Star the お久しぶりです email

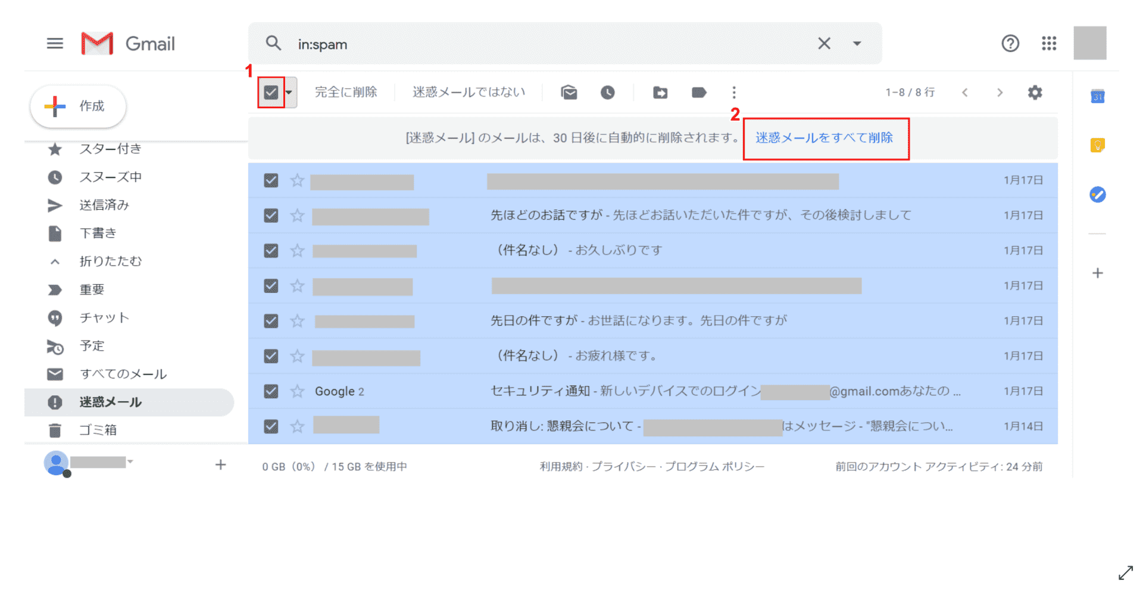297,251
